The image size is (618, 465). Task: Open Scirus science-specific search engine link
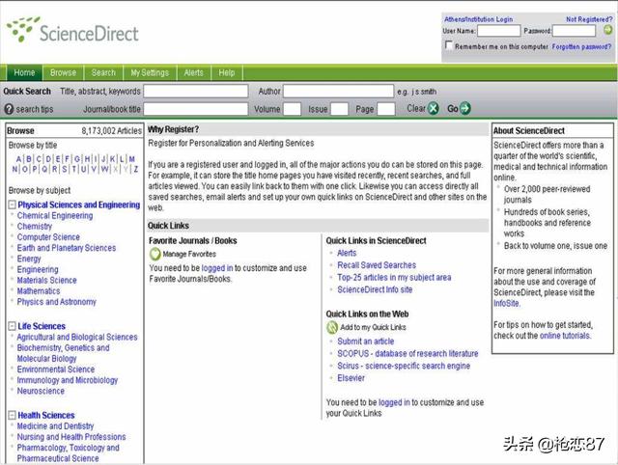coord(404,366)
